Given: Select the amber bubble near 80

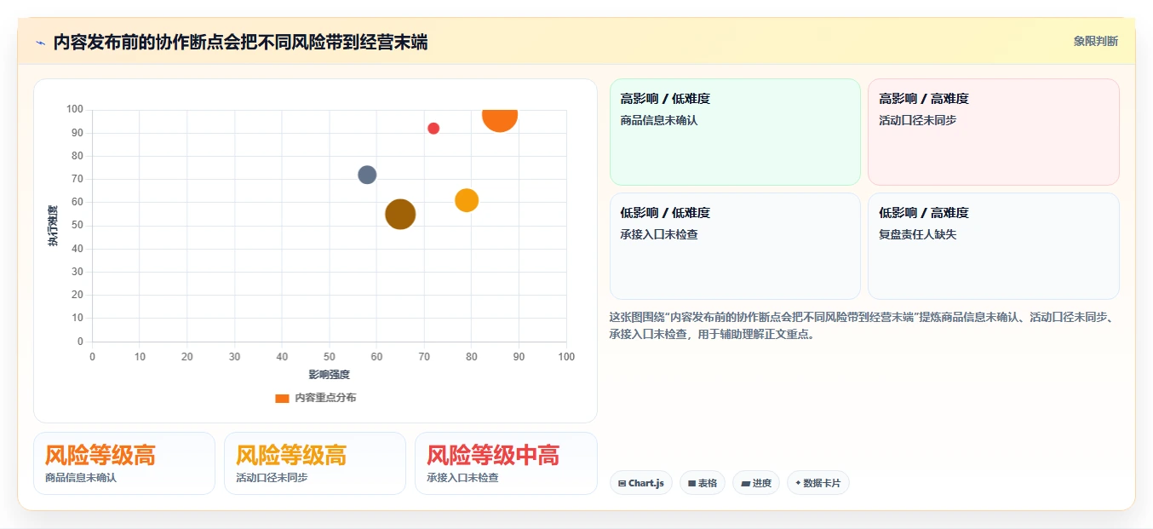Looking at the screenshot, I should (x=467, y=200).
